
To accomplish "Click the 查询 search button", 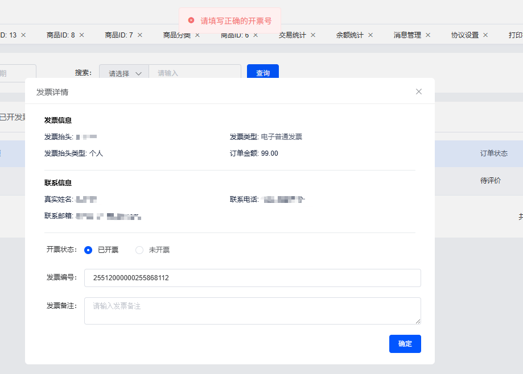I will coord(262,72).
